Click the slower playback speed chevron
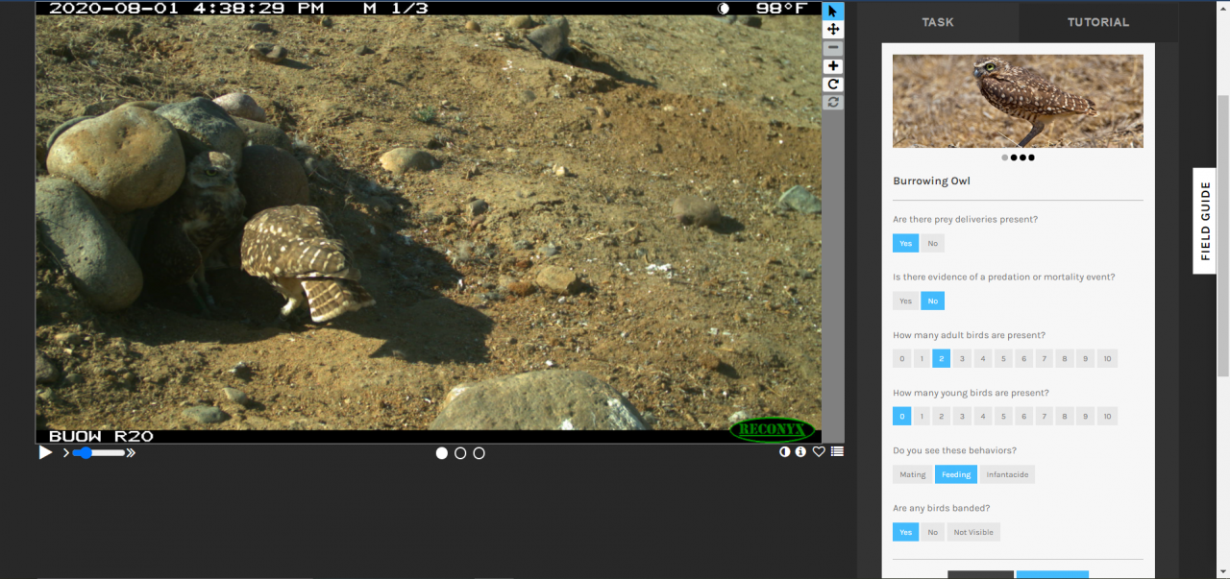Image resolution: width=1230 pixels, height=579 pixels. pyautogui.click(x=66, y=453)
